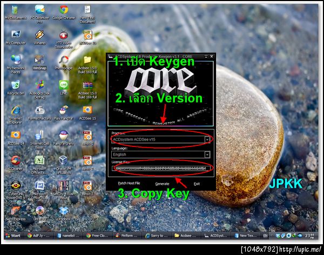Image resolution: width=324 pixels, height=255 pixels.
Task: Open the UltraISO desktop shortcut
Action: coord(39,213)
